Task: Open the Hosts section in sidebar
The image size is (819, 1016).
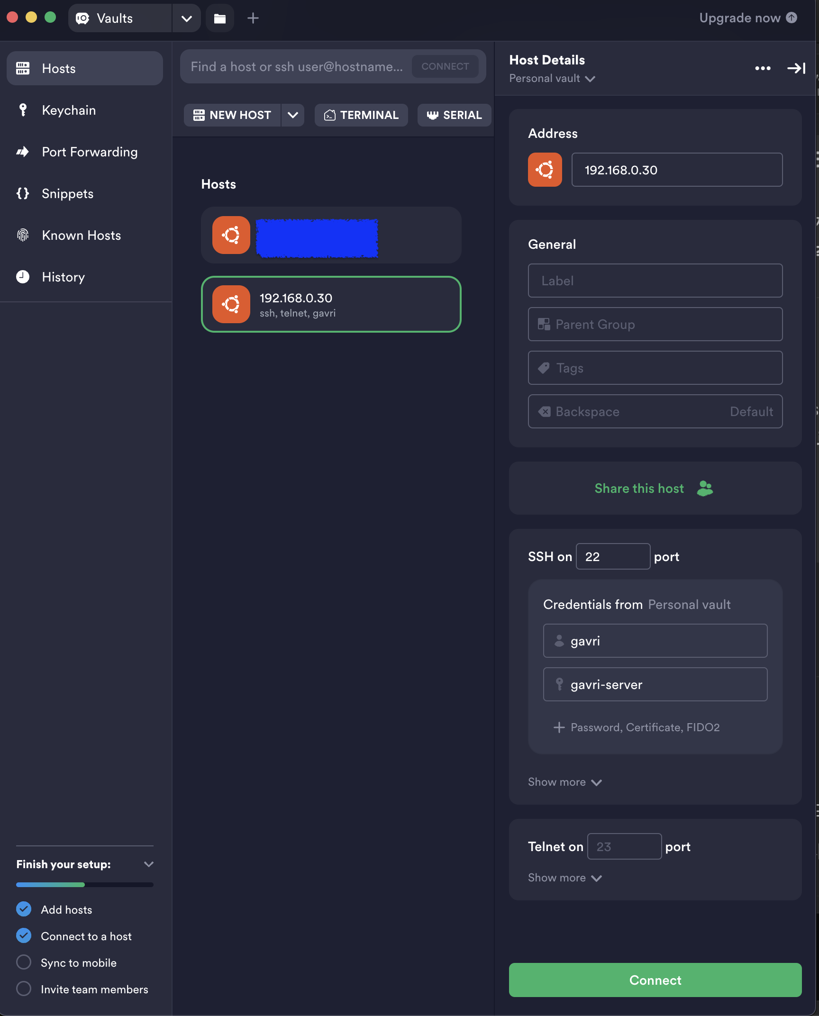Action: tap(85, 68)
